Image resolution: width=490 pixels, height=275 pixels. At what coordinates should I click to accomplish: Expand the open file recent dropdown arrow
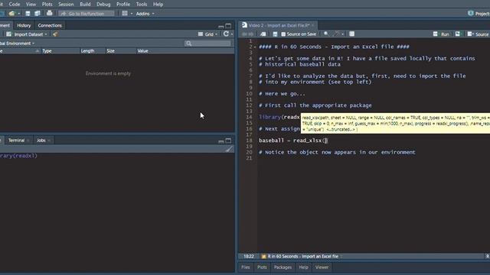tap(18, 14)
